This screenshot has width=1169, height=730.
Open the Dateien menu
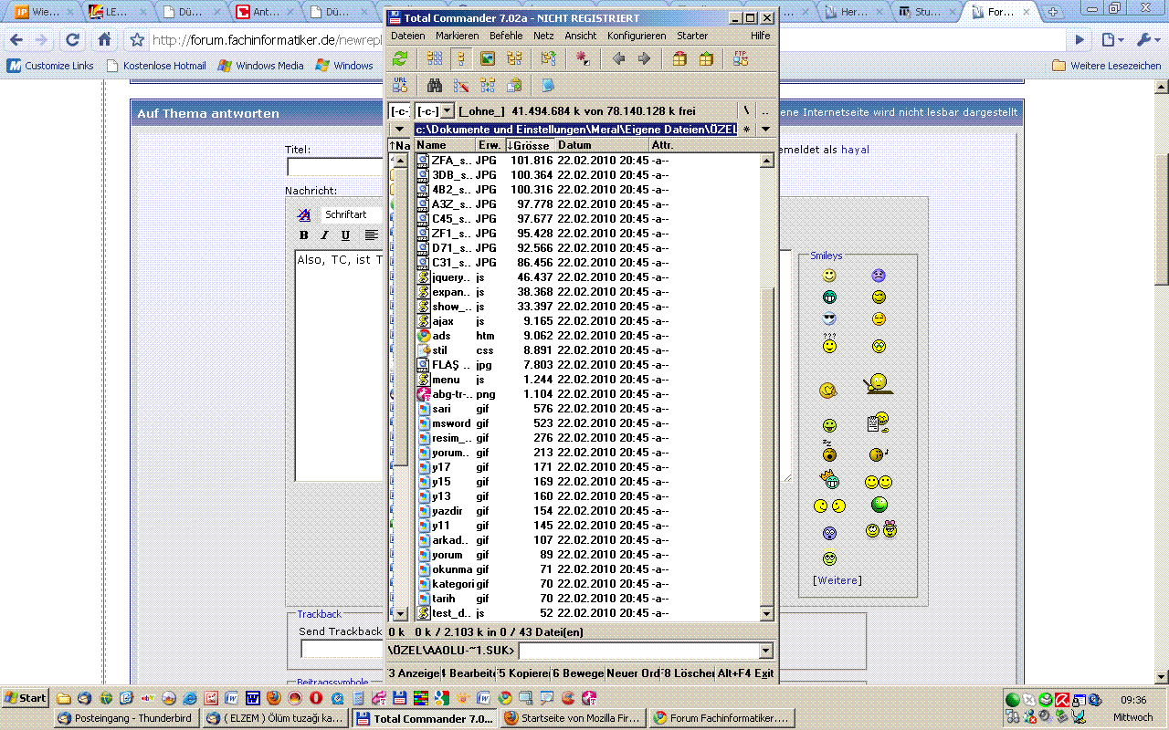point(408,36)
